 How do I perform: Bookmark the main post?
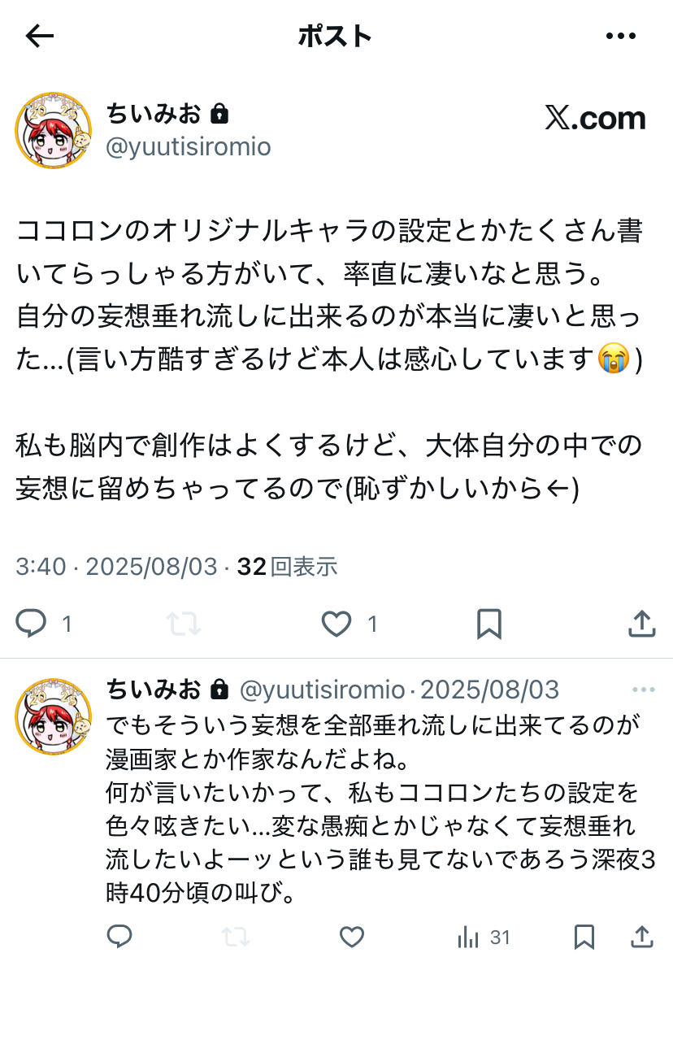point(488,624)
